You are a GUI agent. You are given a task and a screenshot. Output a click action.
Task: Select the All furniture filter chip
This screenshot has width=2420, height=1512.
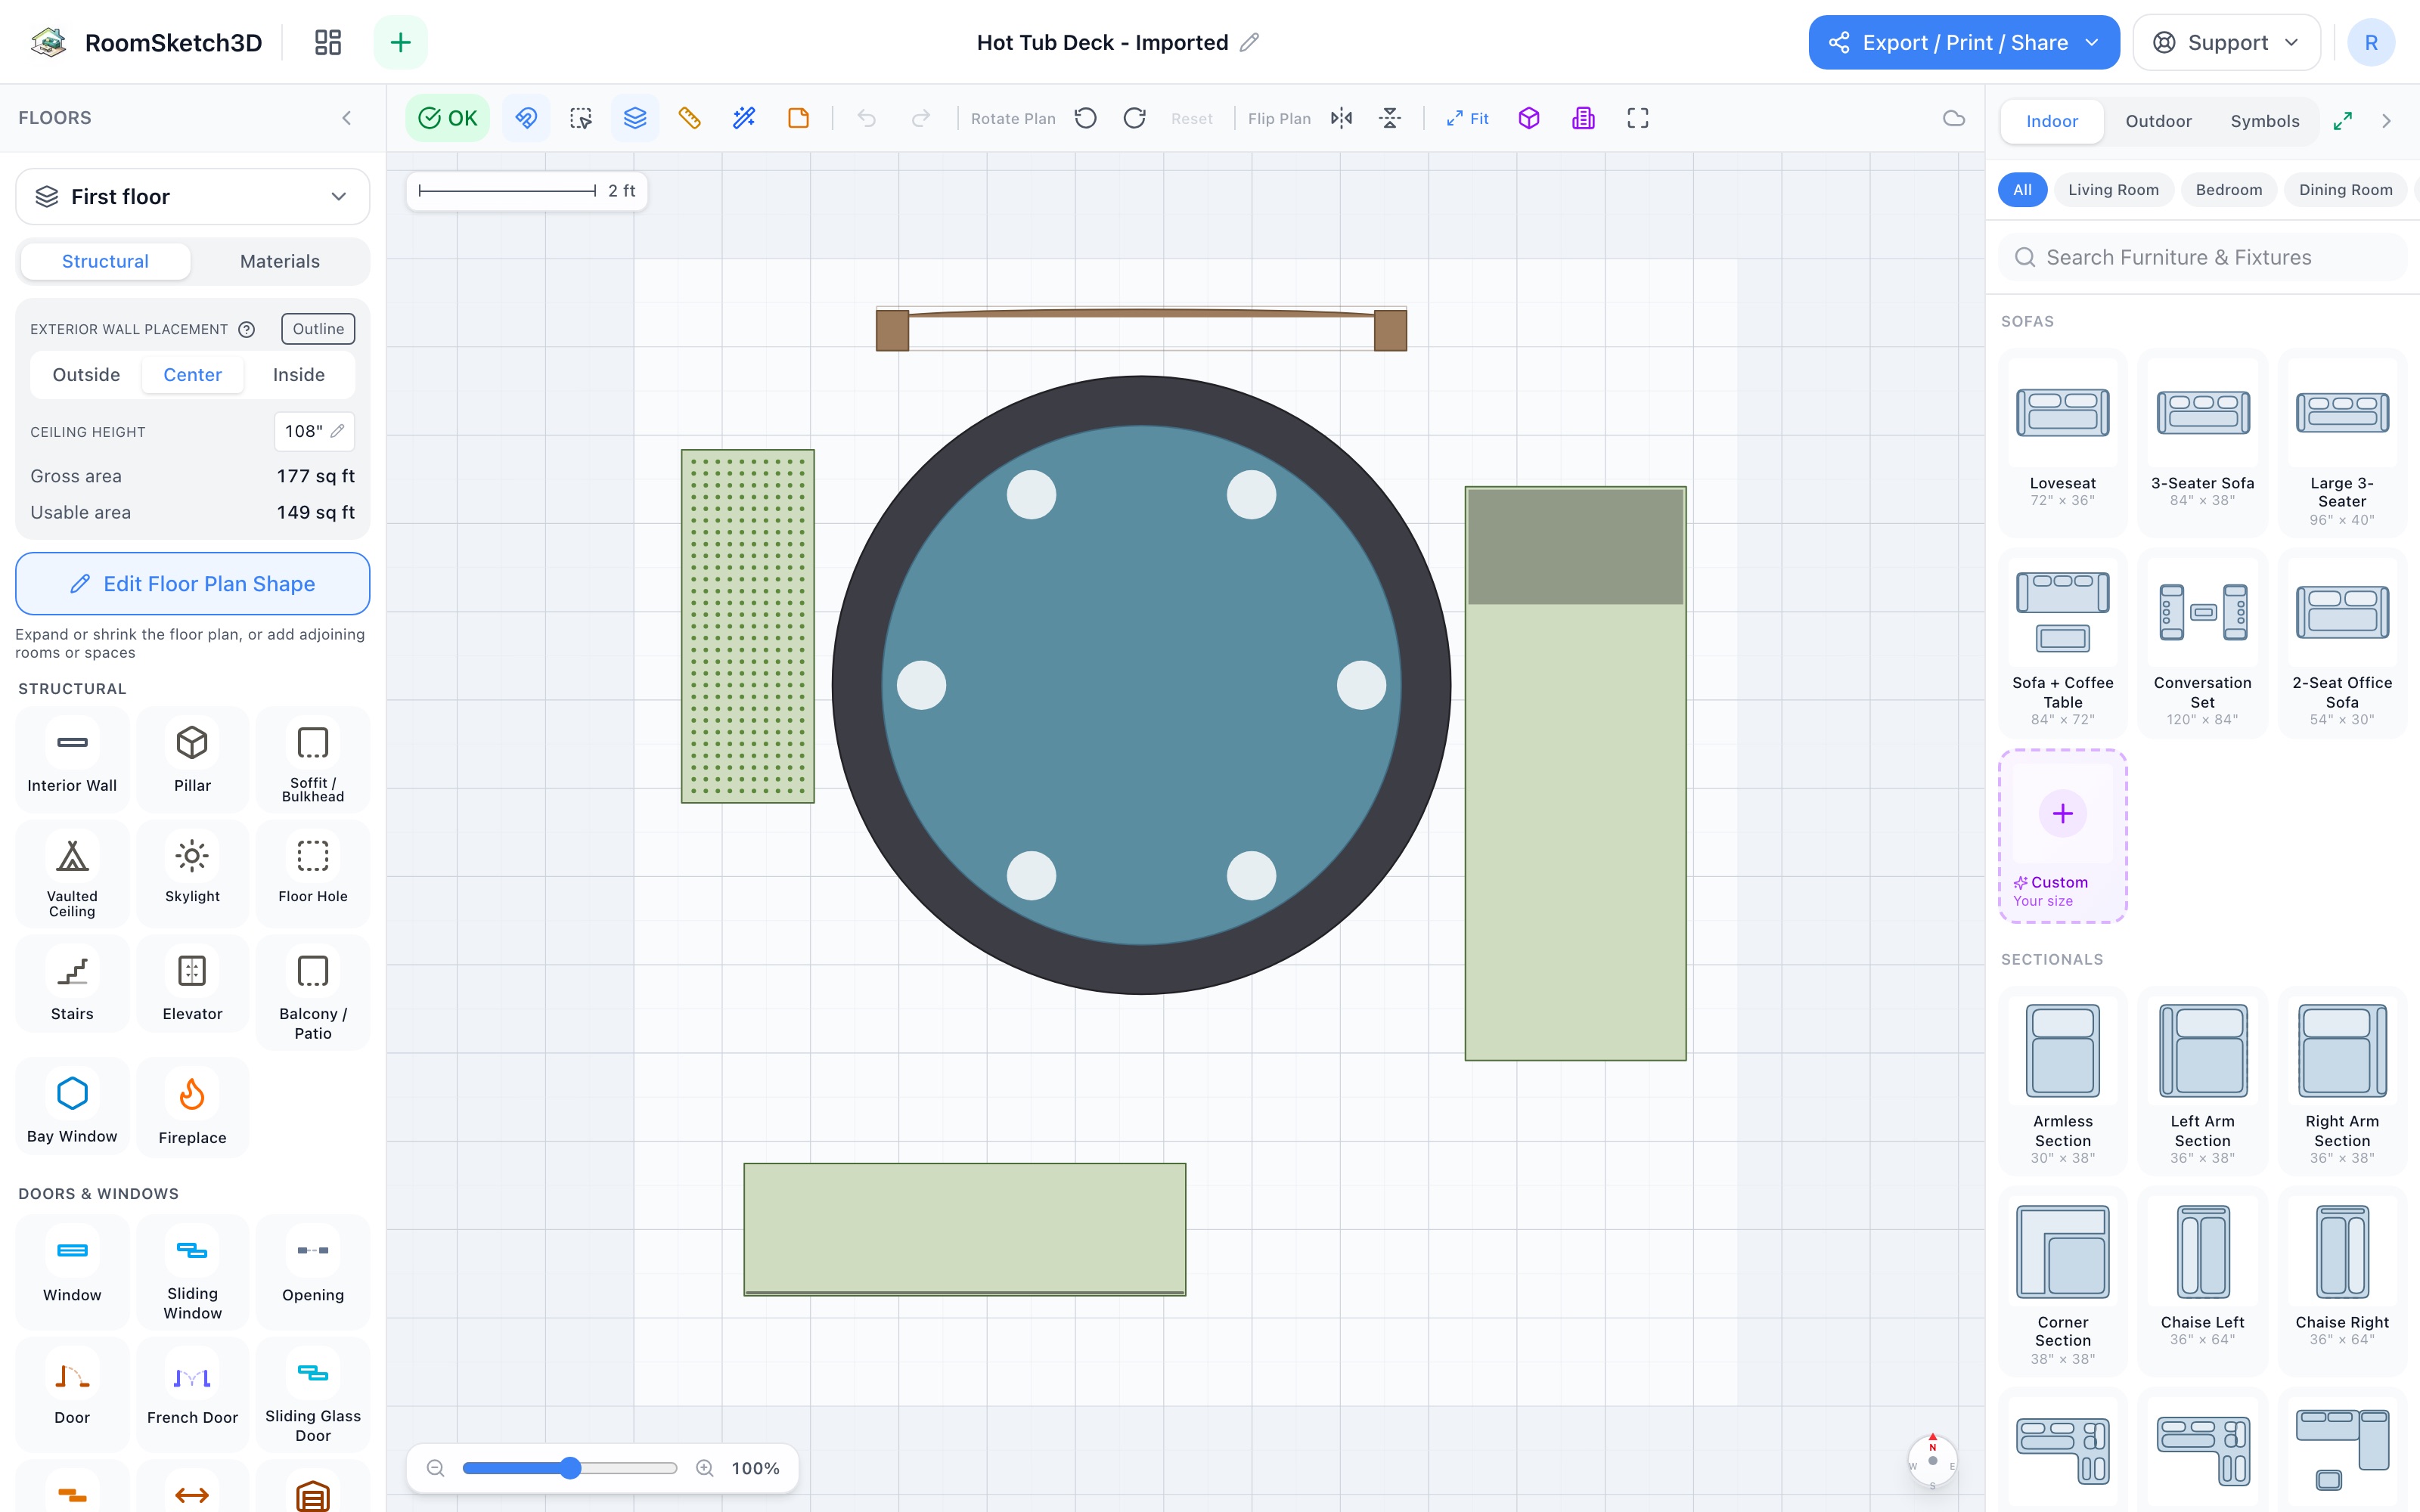2022,190
